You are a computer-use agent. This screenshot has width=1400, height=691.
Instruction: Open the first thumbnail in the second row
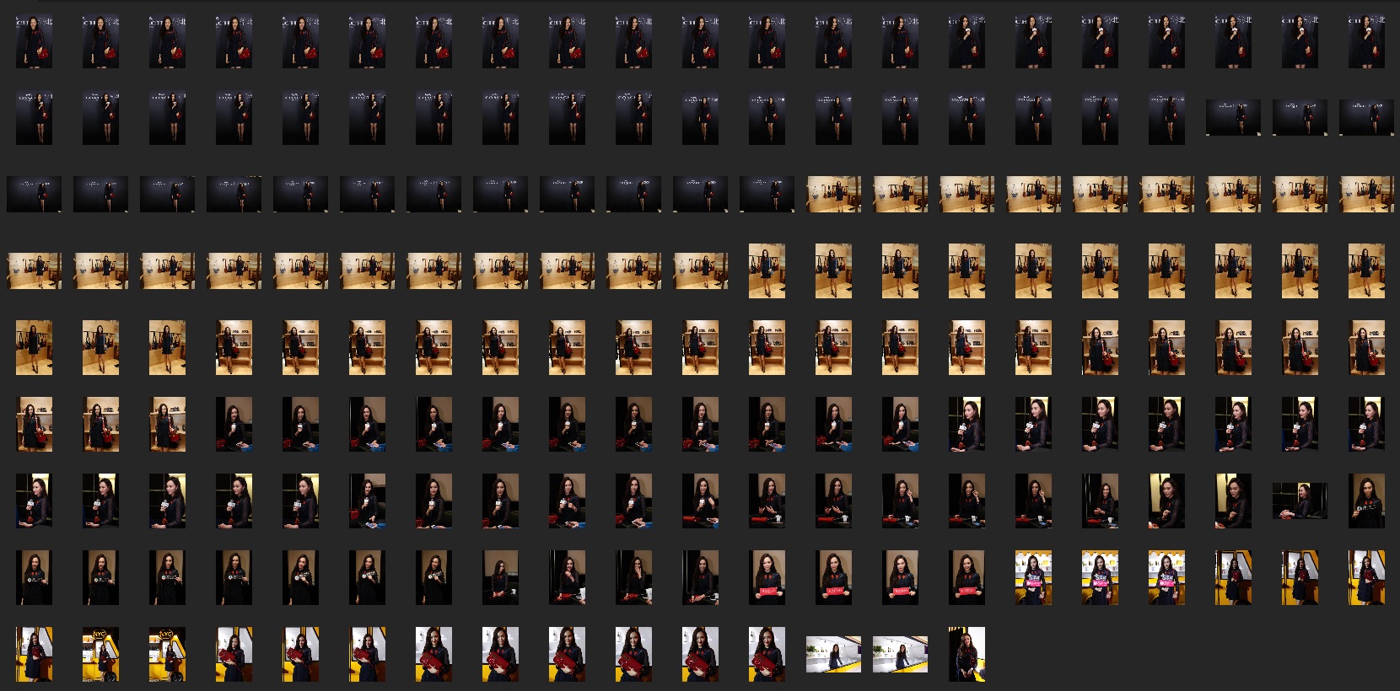(x=34, y=118)
